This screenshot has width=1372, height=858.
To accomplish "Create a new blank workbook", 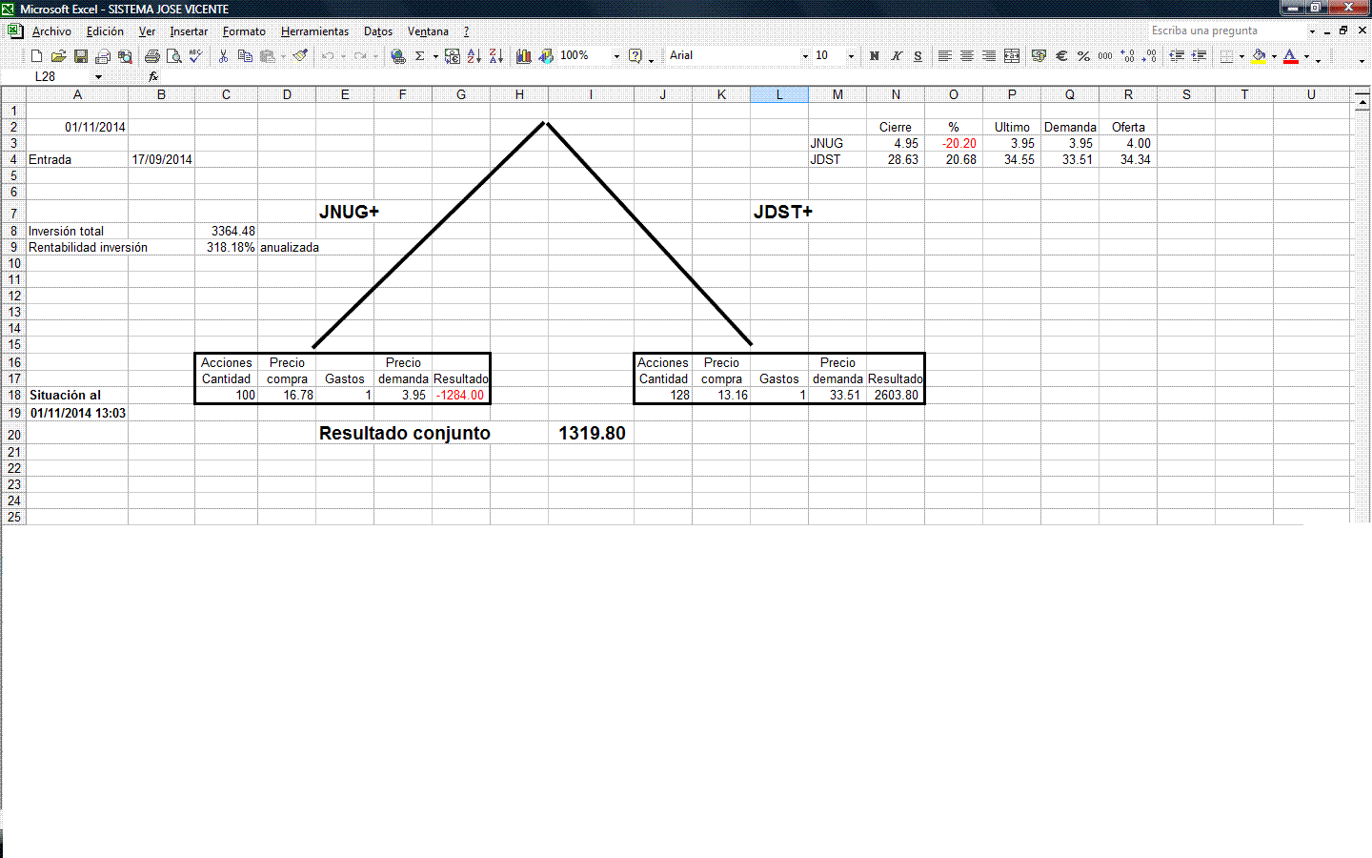I will tap(36, 56).
